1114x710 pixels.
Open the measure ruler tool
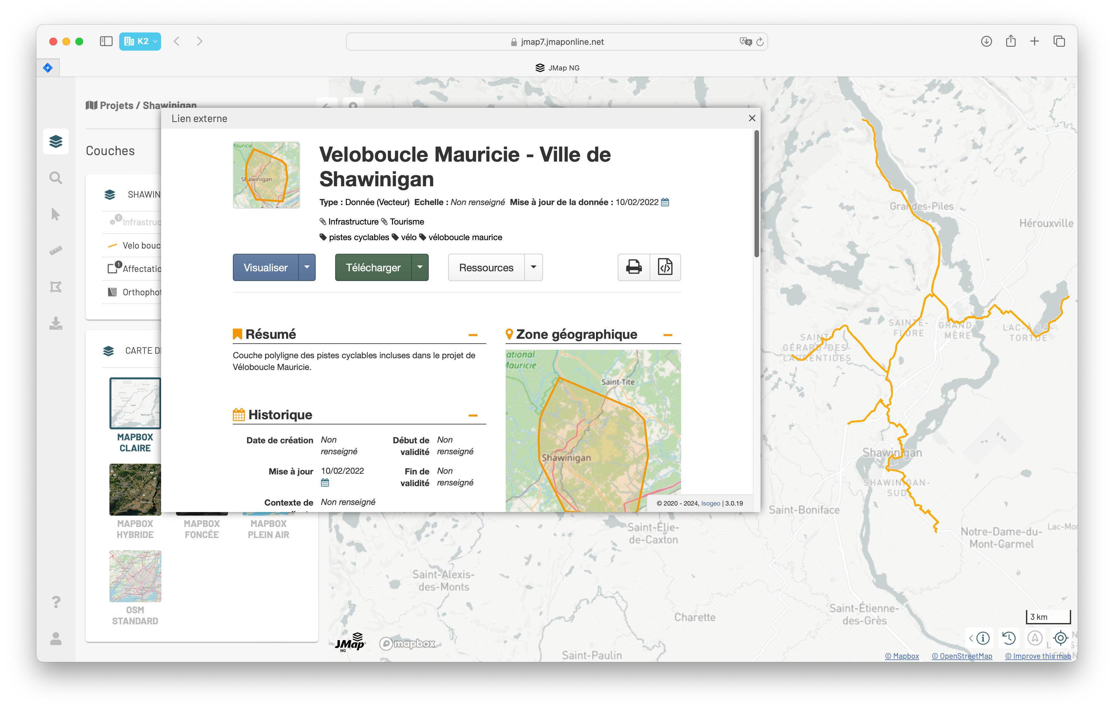coord(56,251)
